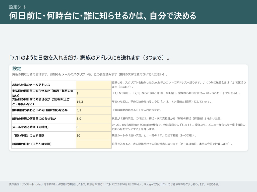Click label 「近い予定」に出す日数

pos(28,136)
